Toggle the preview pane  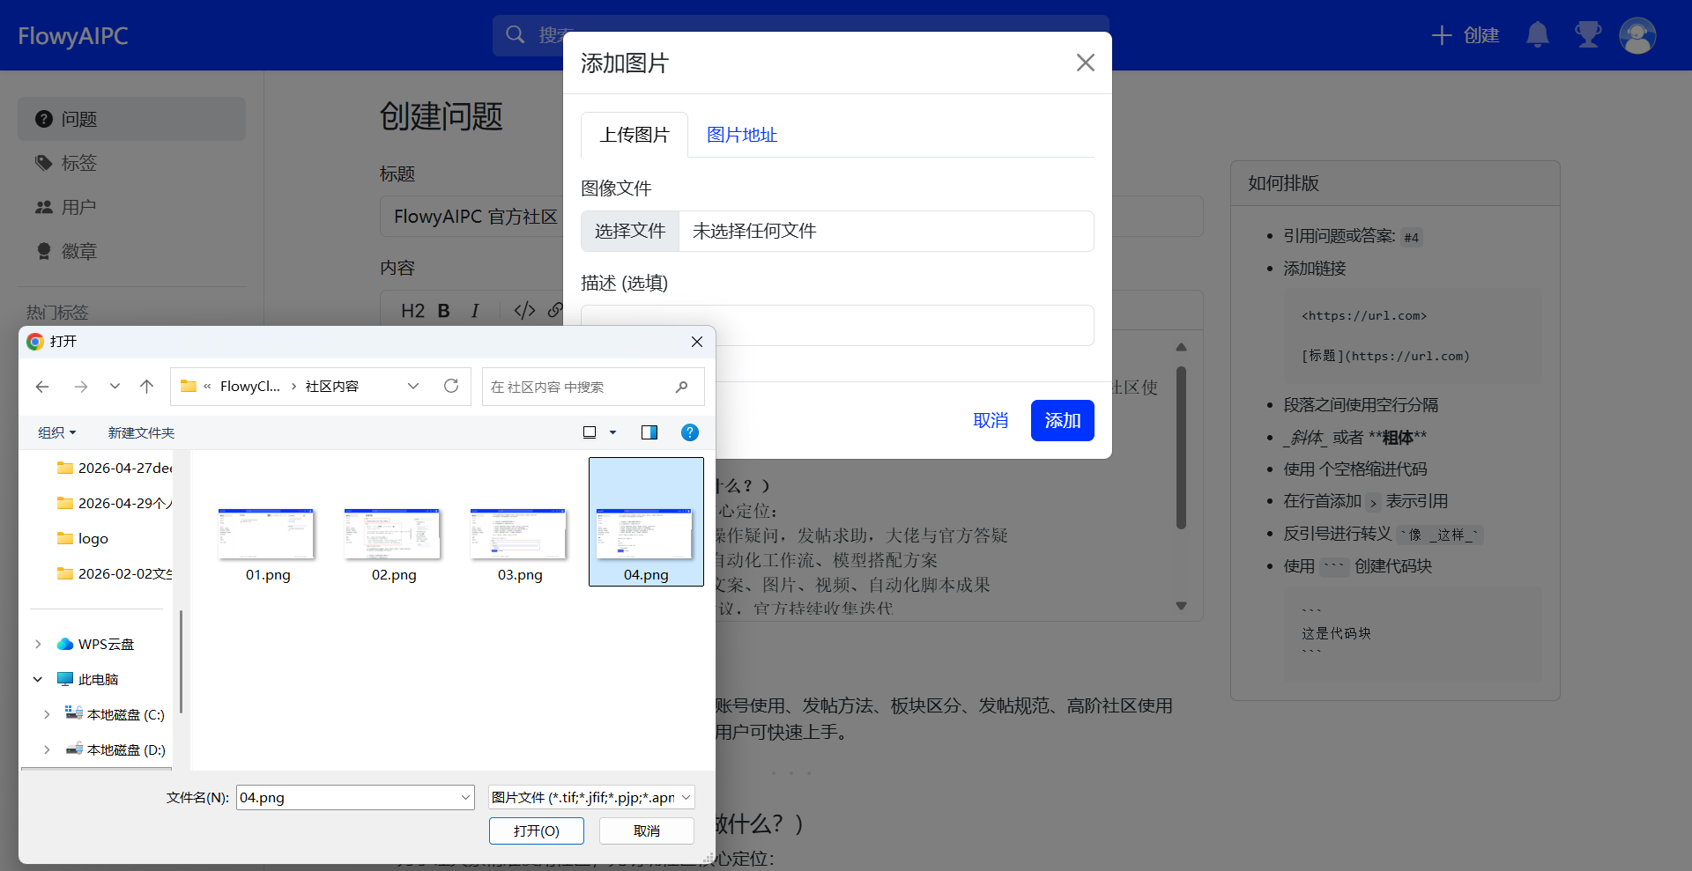point(649,432)
